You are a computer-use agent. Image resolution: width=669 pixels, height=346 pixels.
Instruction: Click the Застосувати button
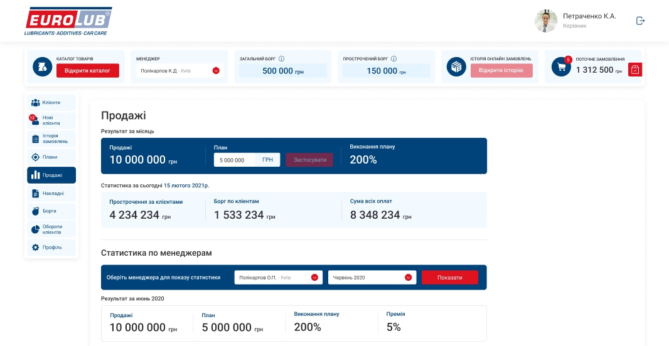click(309, 160)
